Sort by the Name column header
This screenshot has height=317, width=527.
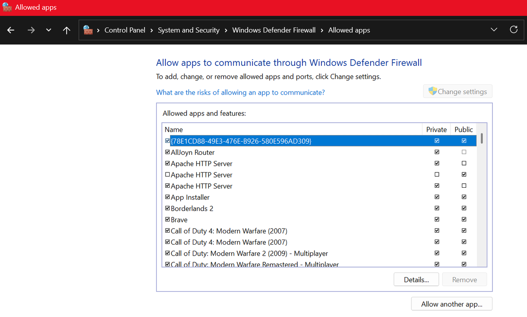click(x=292, y=129)
